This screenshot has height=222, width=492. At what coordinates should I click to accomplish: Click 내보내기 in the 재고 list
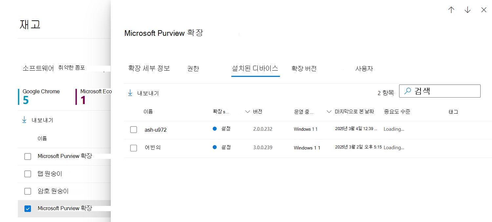coord(42,120)
